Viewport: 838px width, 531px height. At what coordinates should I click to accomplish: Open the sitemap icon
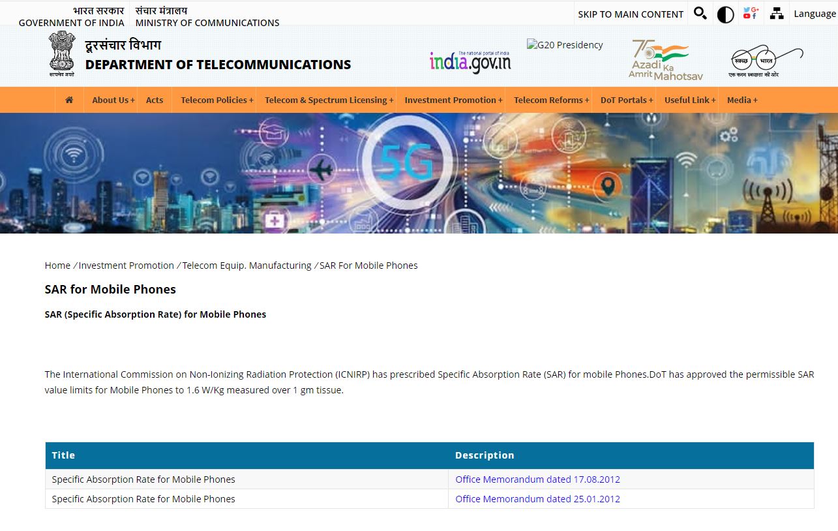[776, 14]
